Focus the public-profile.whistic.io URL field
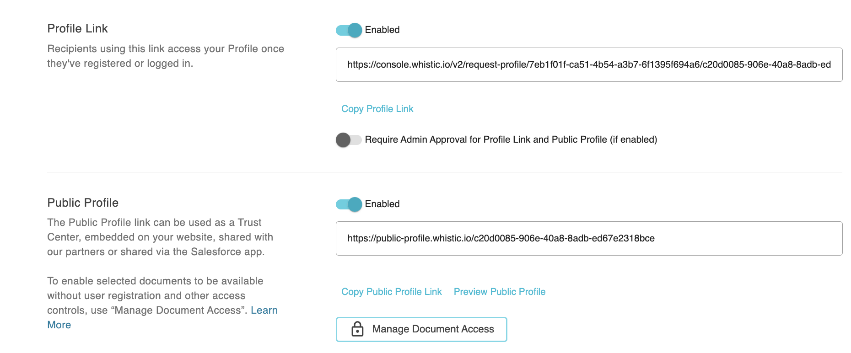Viewport: 851px width, 353px height. coord(588,239)
